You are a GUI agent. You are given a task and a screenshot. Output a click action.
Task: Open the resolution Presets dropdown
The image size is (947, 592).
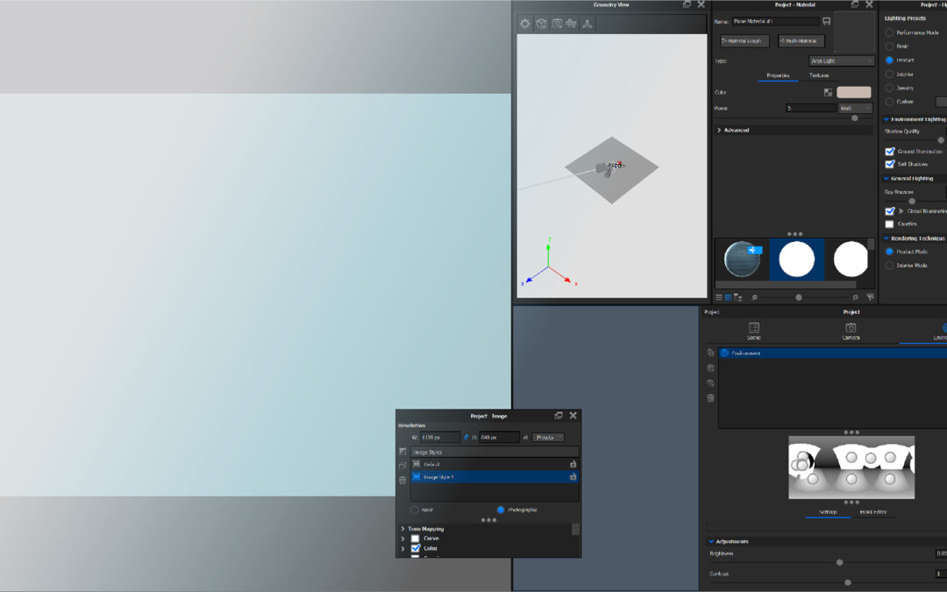tap(548, 438)
